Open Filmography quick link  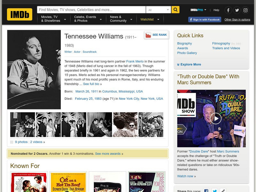tap(221, 44)
